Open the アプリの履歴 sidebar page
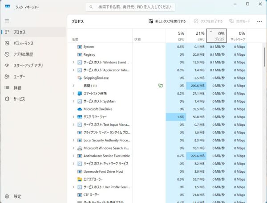This screenshot has width=267, height=203. pyautogui.click(x=33, y=54)
